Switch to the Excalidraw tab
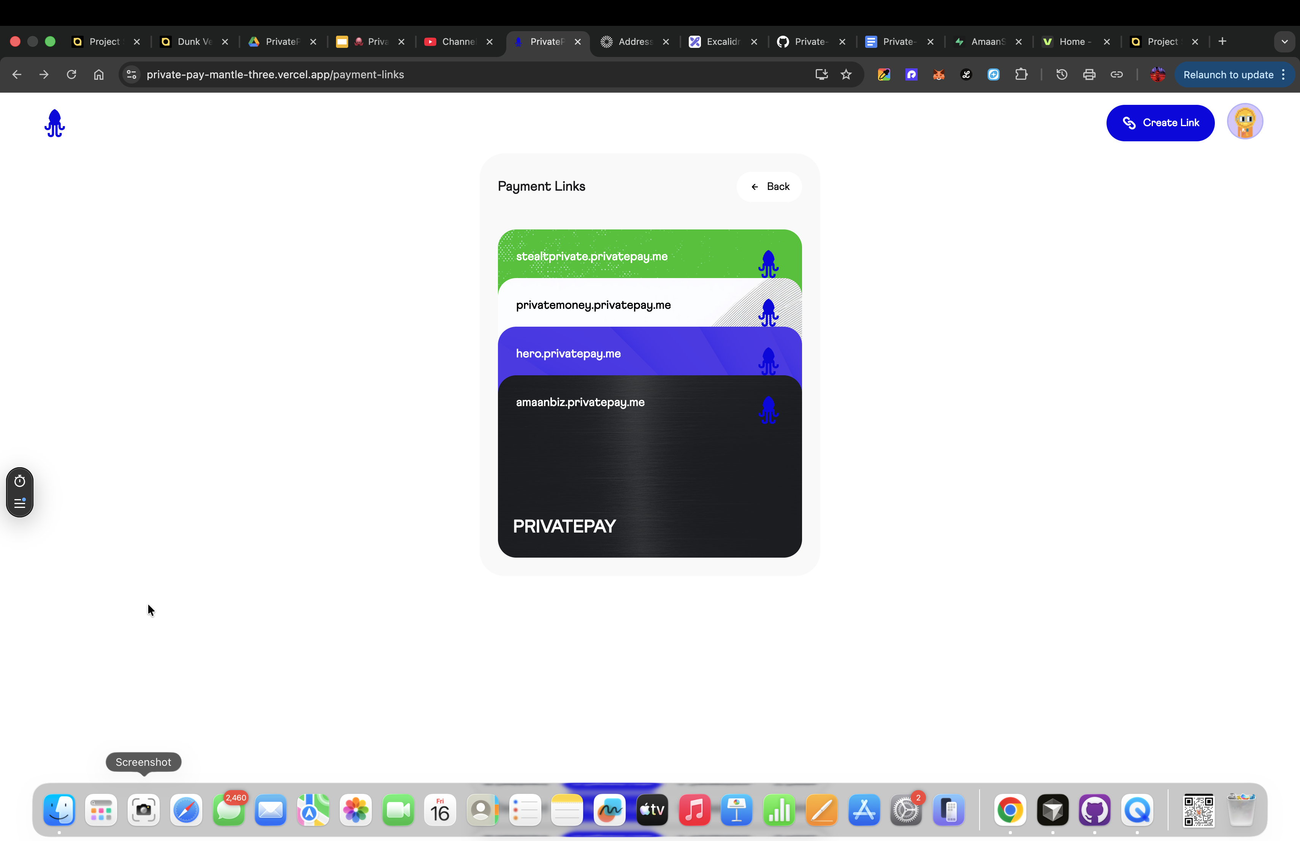This screenshot has height=841, width=1300. coord(721,41)
